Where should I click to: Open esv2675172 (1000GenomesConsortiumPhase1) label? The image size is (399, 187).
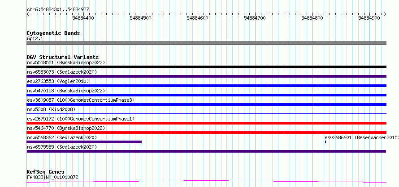coord(81,119)
